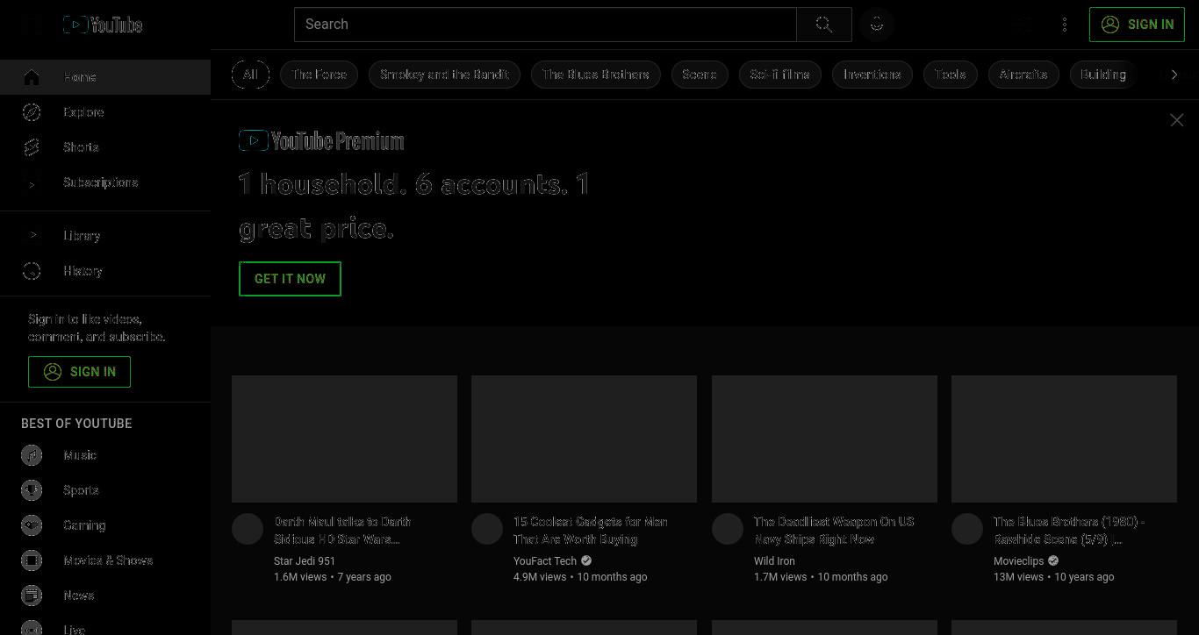This screenshot has height=635, width=1199.
Task: Open The Blues Brothers Rawhide Scene thumbnail
Action: 1064,439
